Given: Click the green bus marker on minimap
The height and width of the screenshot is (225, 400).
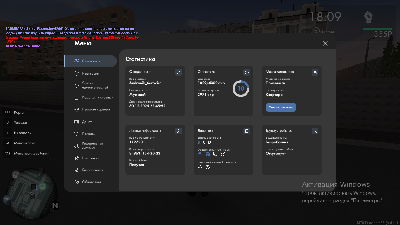Looking at the screenshot, I should pos(42,186).
